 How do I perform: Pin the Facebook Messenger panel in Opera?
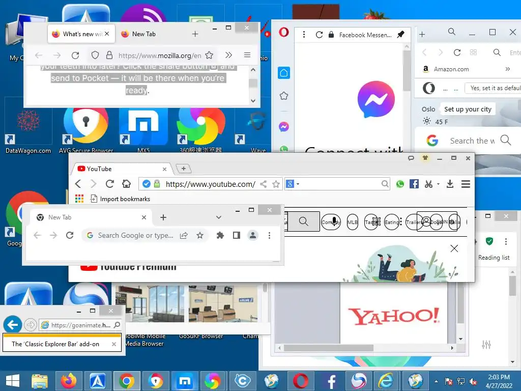[401, 34]
